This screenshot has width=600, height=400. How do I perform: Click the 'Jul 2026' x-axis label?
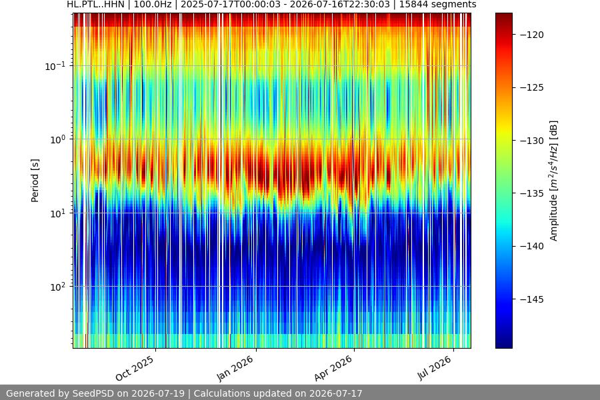434,368
